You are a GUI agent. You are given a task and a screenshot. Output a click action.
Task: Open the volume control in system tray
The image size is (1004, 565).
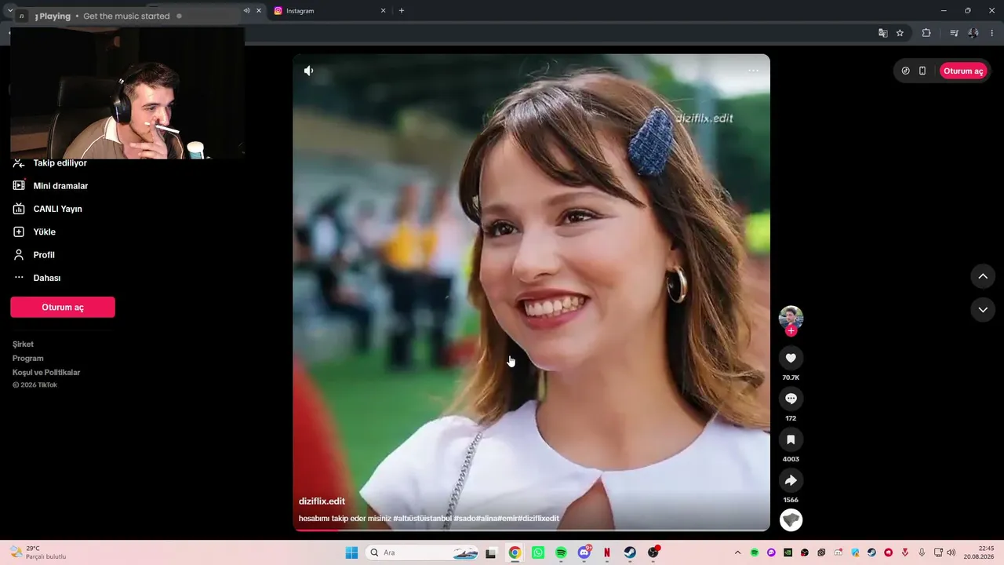(951, 552)
